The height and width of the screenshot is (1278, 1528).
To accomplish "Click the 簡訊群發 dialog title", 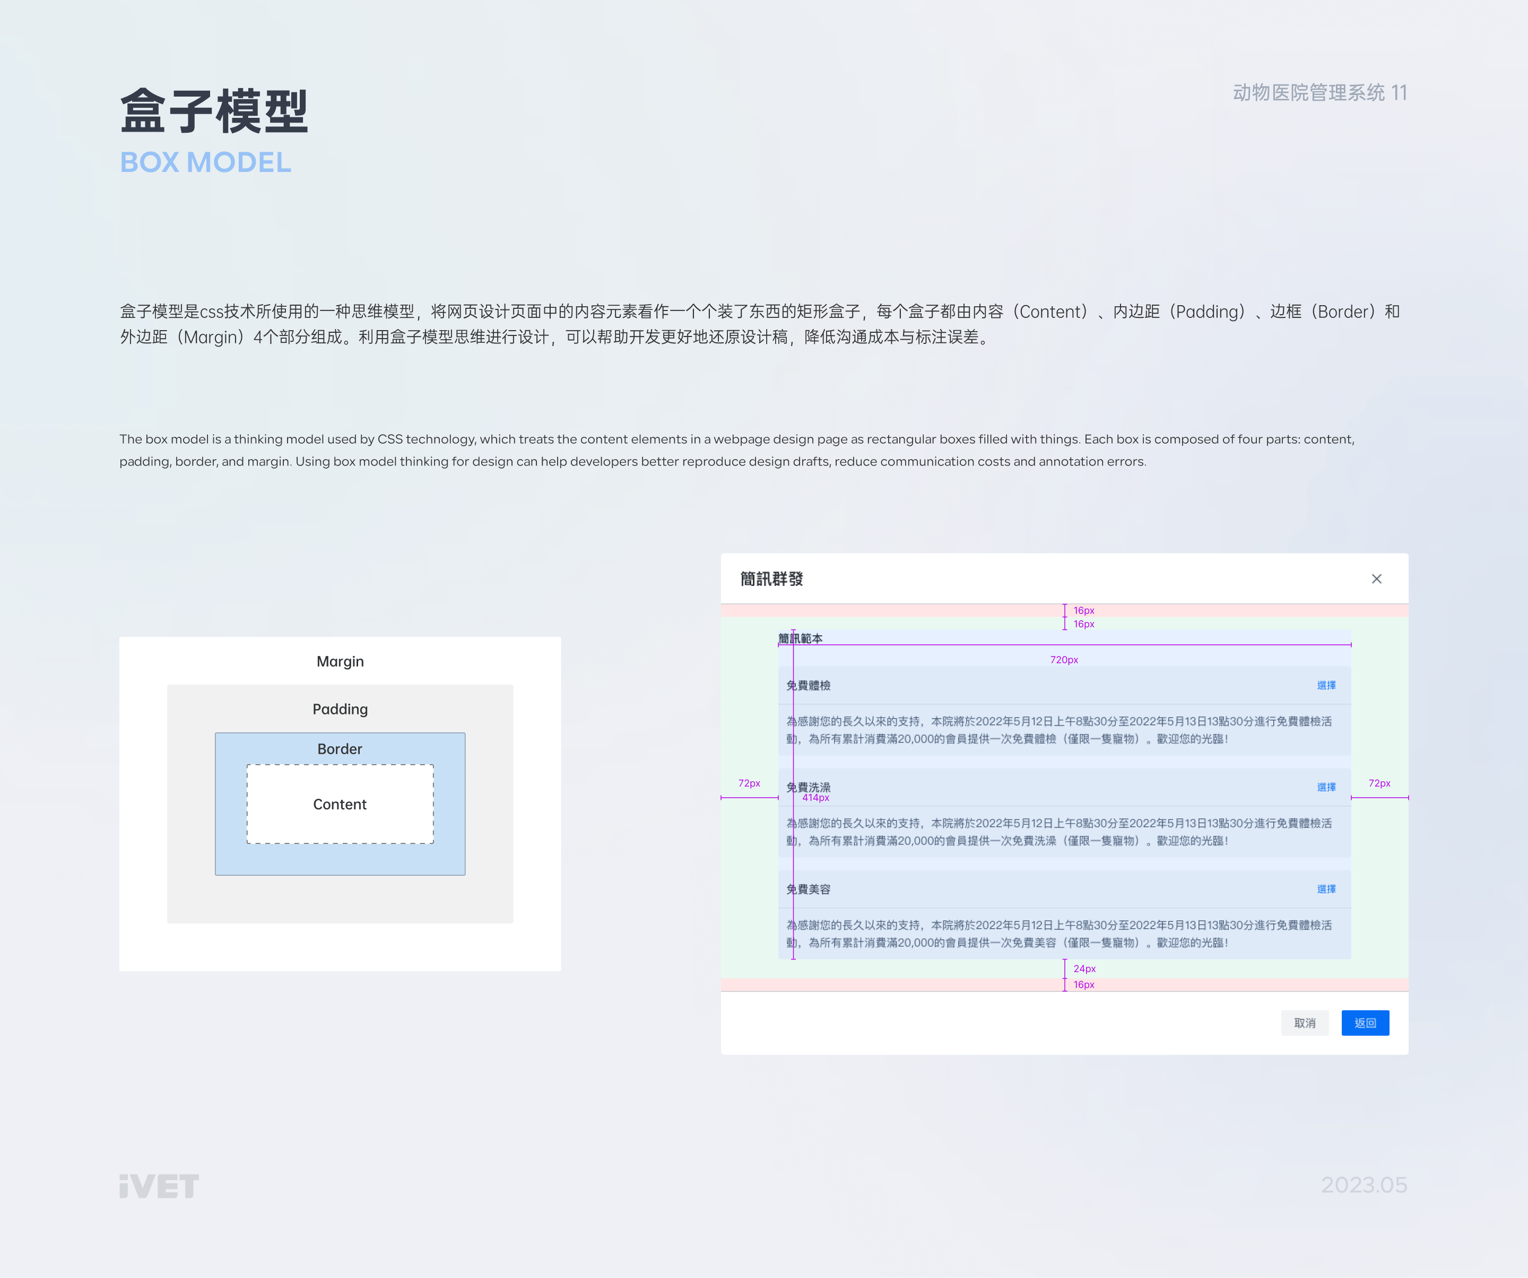I will pos(771,578).
